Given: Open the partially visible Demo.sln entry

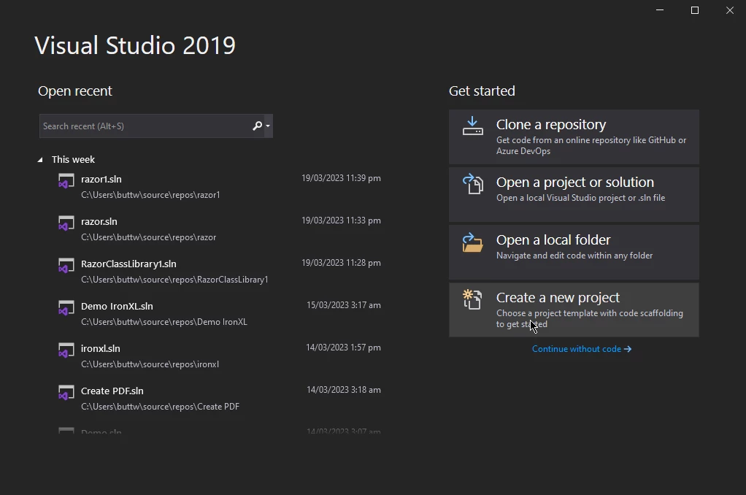Looking at the screenshot, I should click(x=101, y=431).
